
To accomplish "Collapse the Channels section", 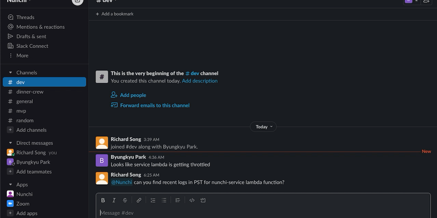I will coord(11,73).
